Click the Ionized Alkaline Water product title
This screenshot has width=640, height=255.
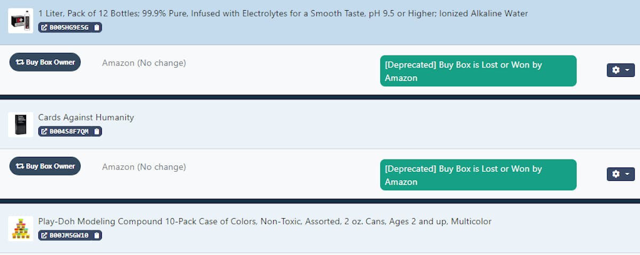point(283,13)
